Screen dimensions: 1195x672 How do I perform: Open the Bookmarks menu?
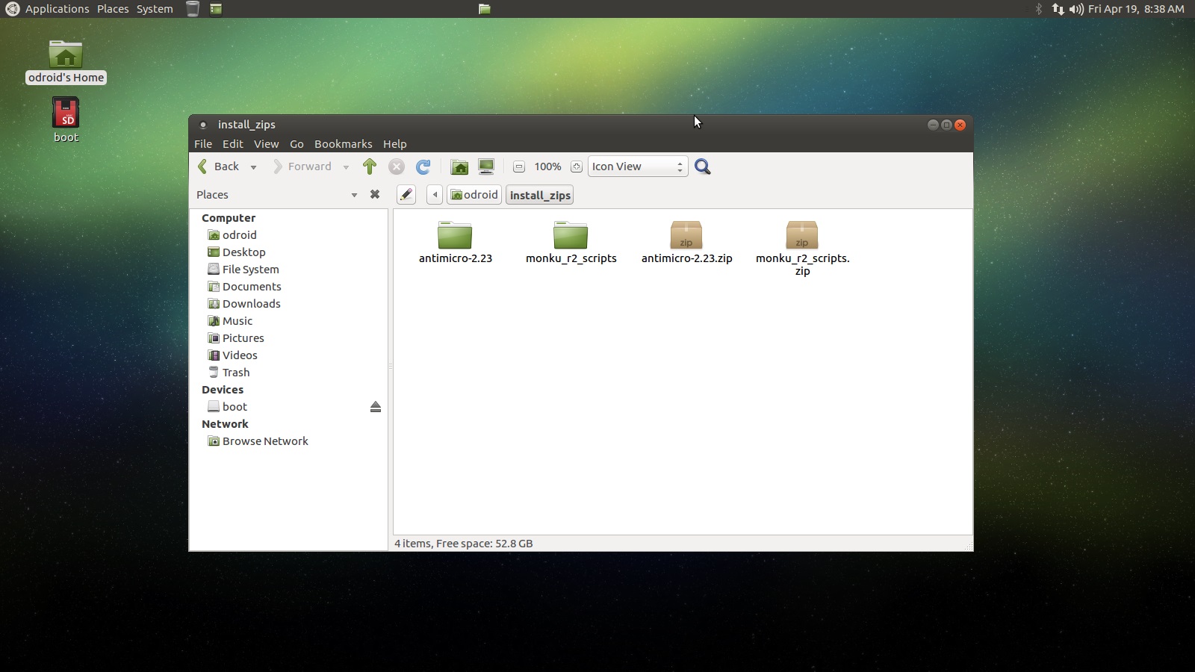[x=343, y=144]
